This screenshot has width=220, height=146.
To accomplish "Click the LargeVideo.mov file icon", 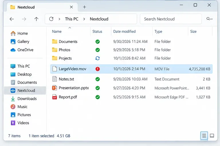I will (x=55, y=69).
